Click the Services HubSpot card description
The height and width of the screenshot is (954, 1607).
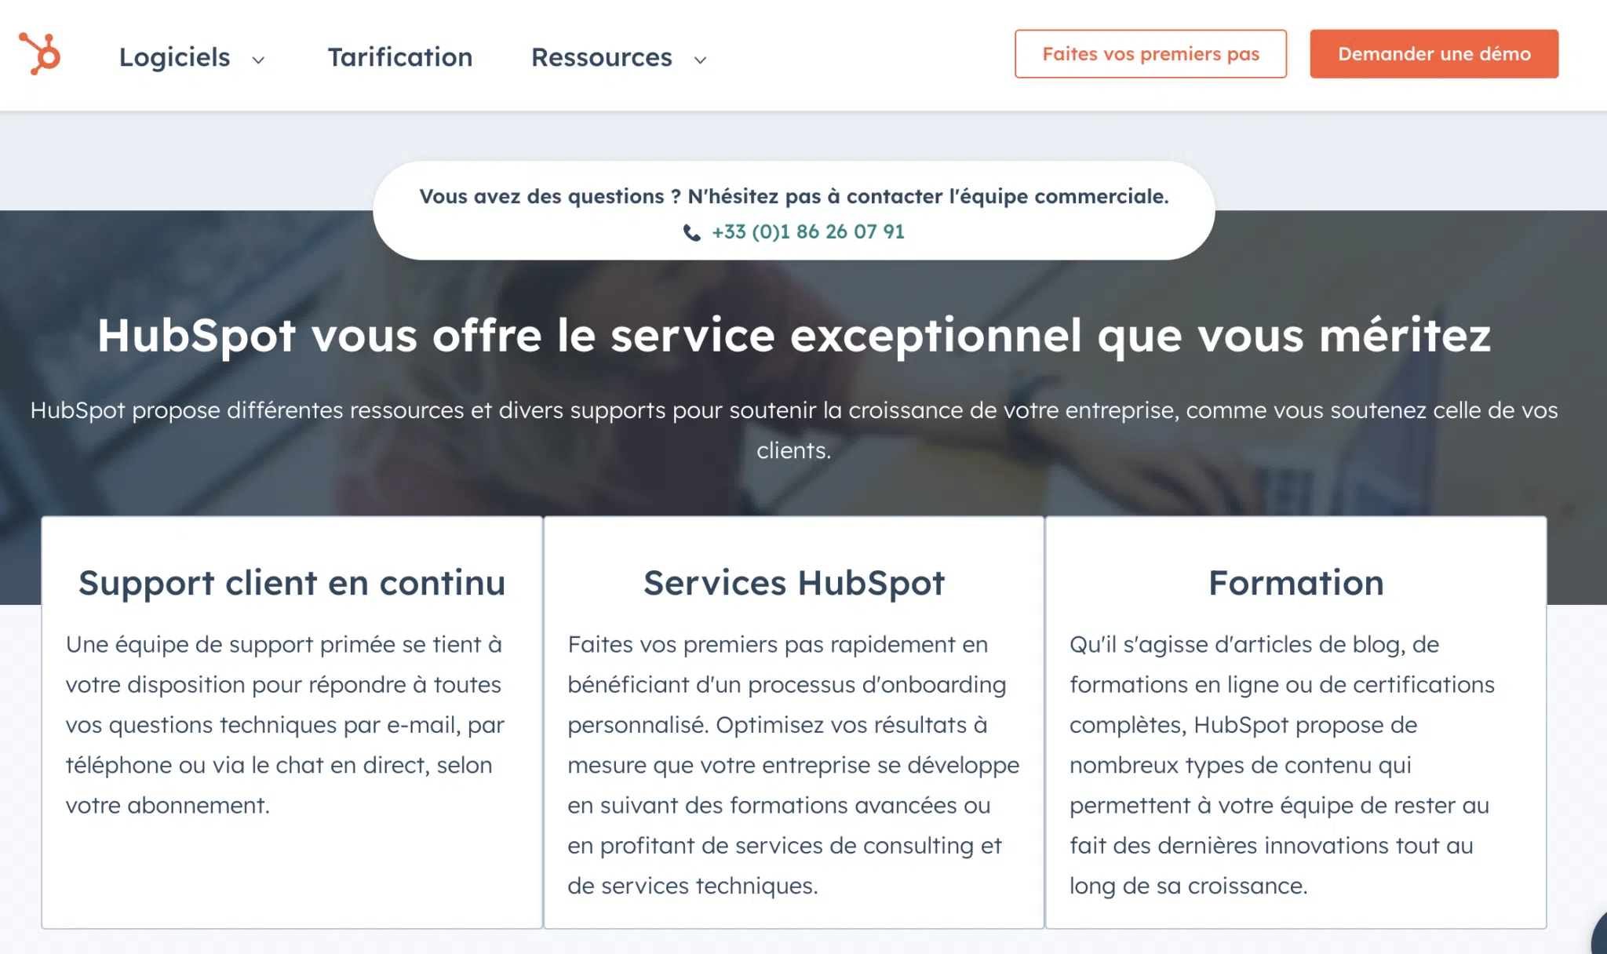[793, 765]
